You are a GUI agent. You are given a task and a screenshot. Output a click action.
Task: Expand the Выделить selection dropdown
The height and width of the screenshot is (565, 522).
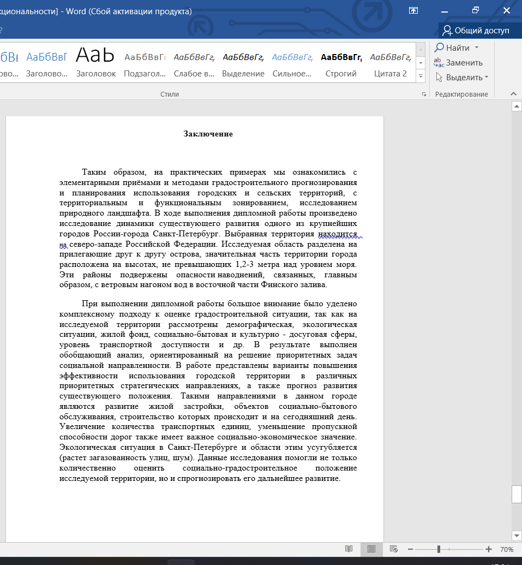click(463, 78)
